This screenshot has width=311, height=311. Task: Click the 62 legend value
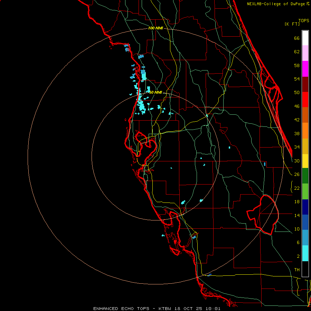(297, 52)
